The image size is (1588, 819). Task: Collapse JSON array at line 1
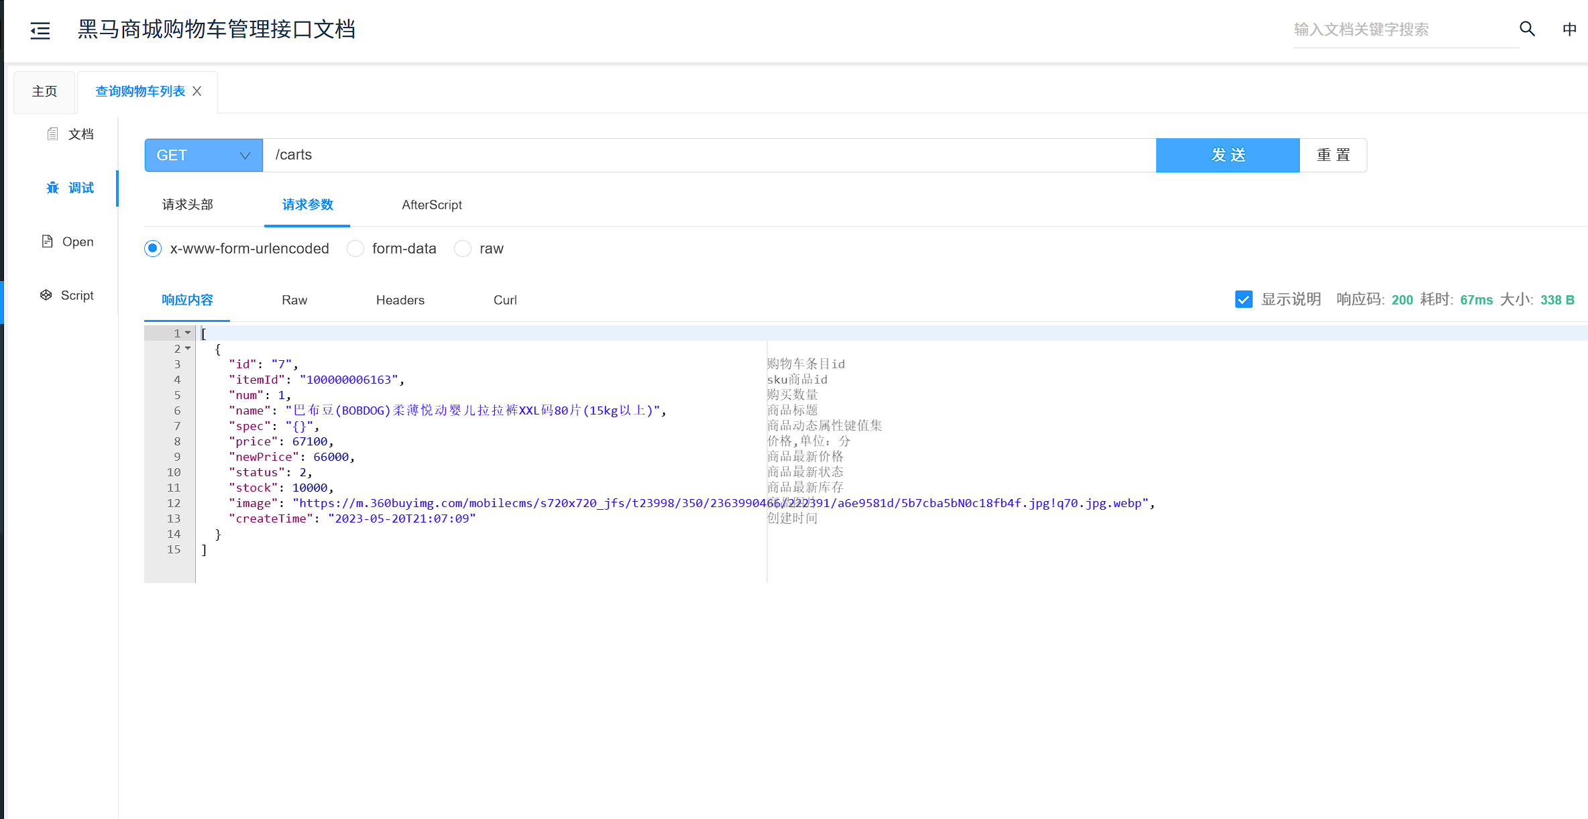click(x=188, y=333)
